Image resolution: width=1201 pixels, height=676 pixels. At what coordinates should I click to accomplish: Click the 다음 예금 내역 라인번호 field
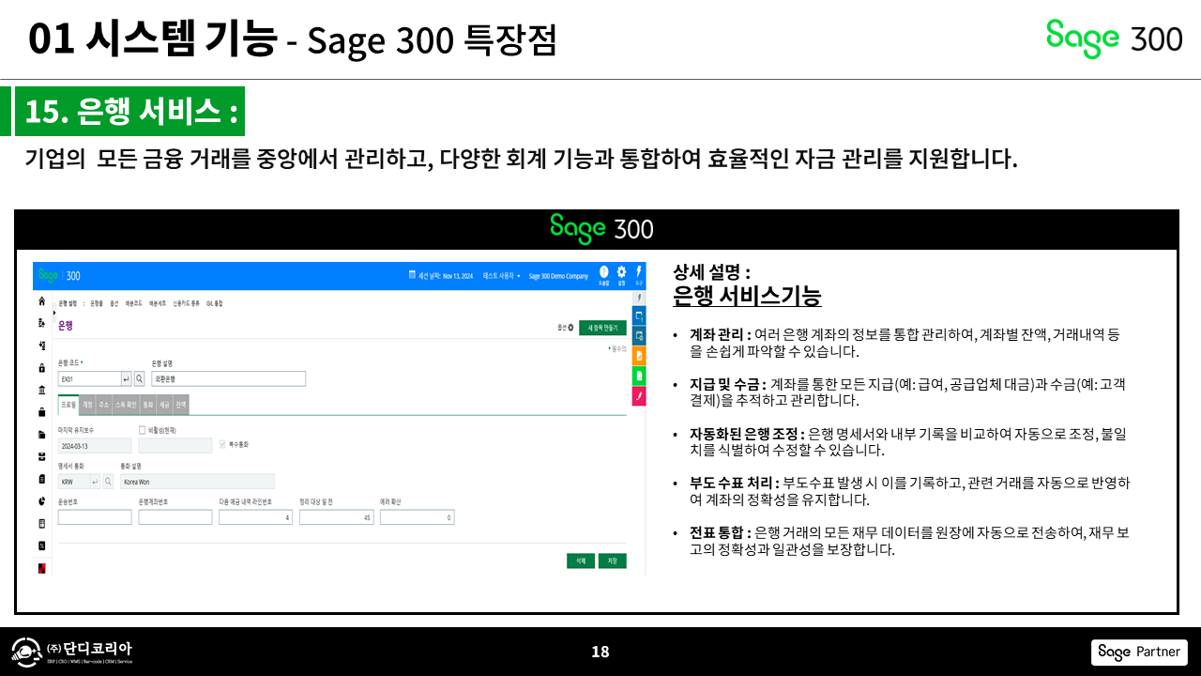click(x=256, y=517)
